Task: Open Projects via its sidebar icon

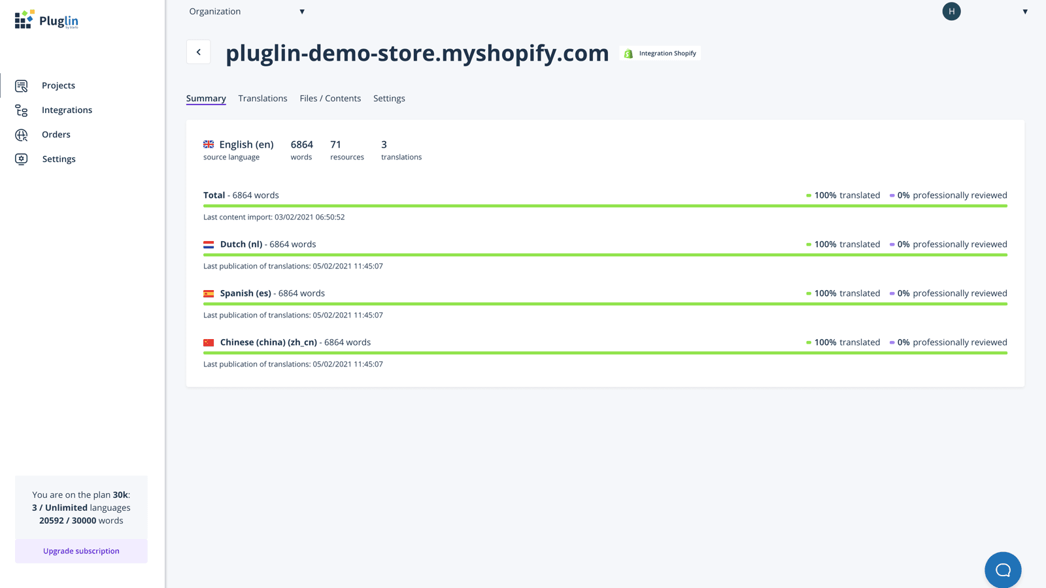Action: pyautogui.click(x=22, y=86)
